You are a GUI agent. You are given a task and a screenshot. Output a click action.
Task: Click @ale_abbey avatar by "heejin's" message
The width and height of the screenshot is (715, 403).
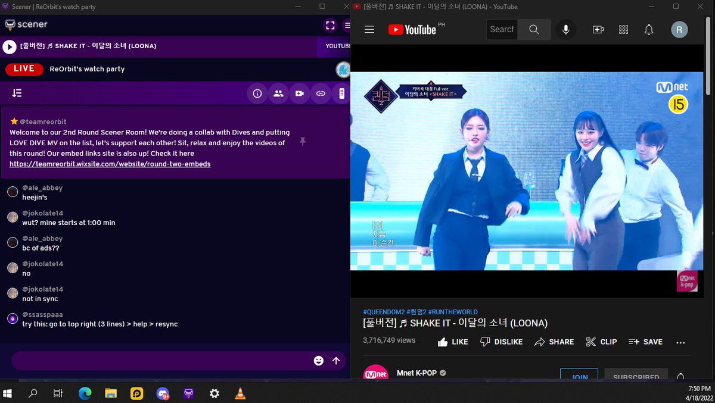(x=13, y=192)
